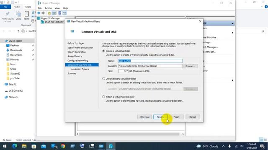The width and height of the screenshot is (268, 150).
Task: Select DESKTOP-484398P server in tree
Action: (x=54, y=22)
